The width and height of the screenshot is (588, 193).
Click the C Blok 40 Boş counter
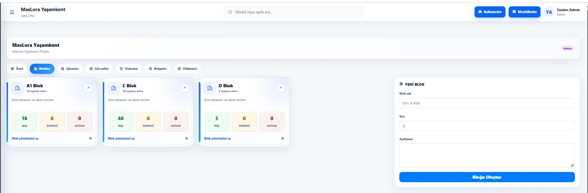[121, 121]
